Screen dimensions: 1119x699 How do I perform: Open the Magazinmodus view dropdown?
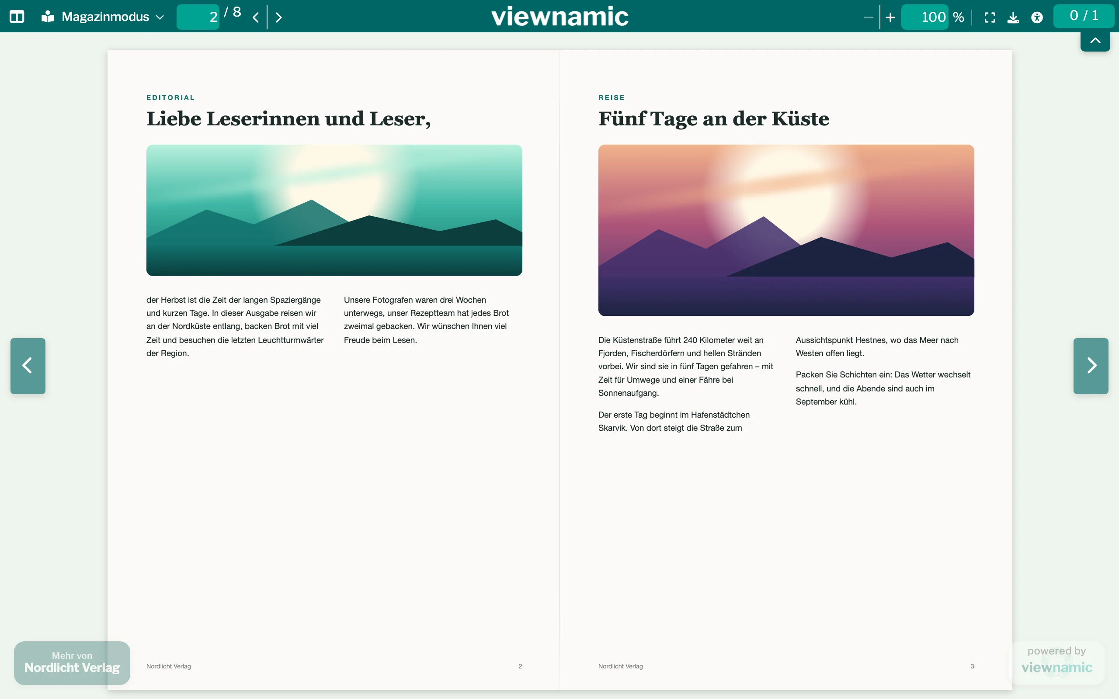pos(103,17)
